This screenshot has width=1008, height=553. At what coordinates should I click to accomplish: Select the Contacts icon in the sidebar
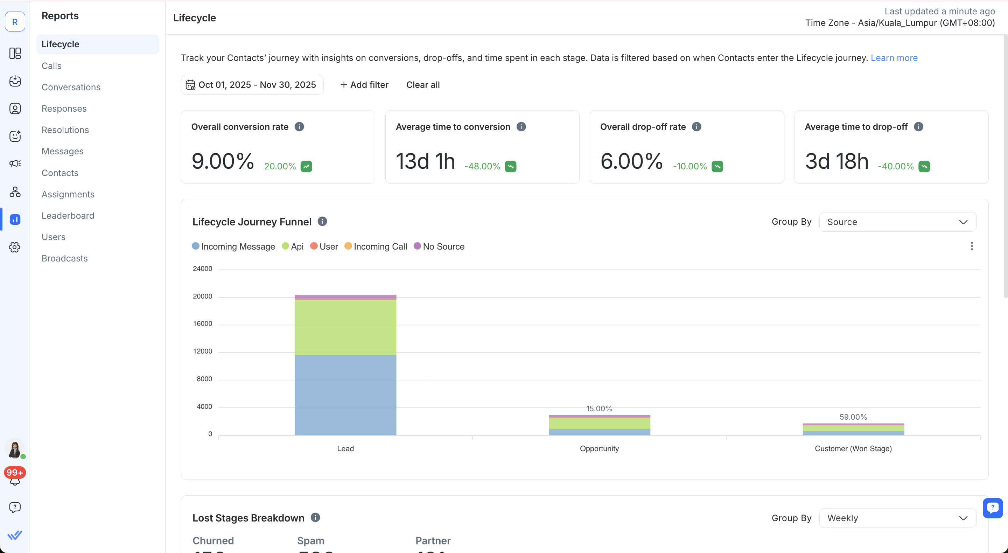(15, 108)
